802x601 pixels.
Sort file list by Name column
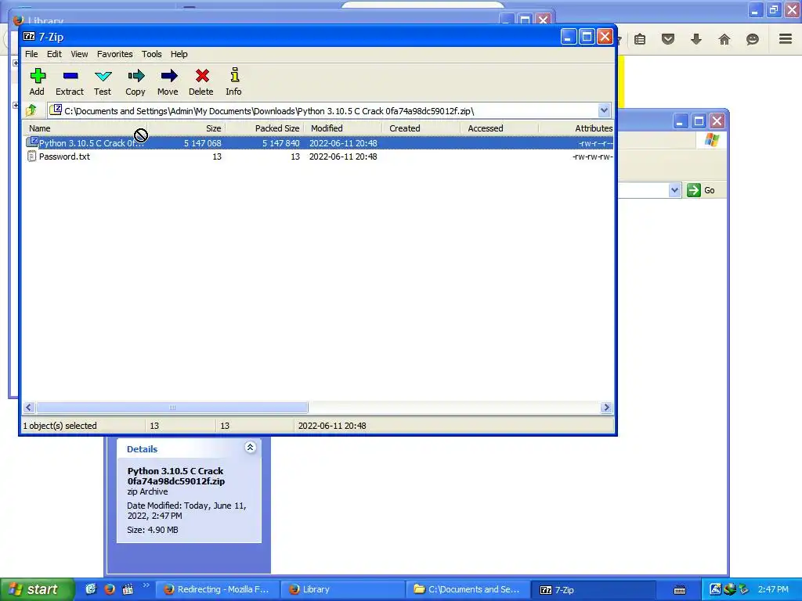(x=85, y=128)
